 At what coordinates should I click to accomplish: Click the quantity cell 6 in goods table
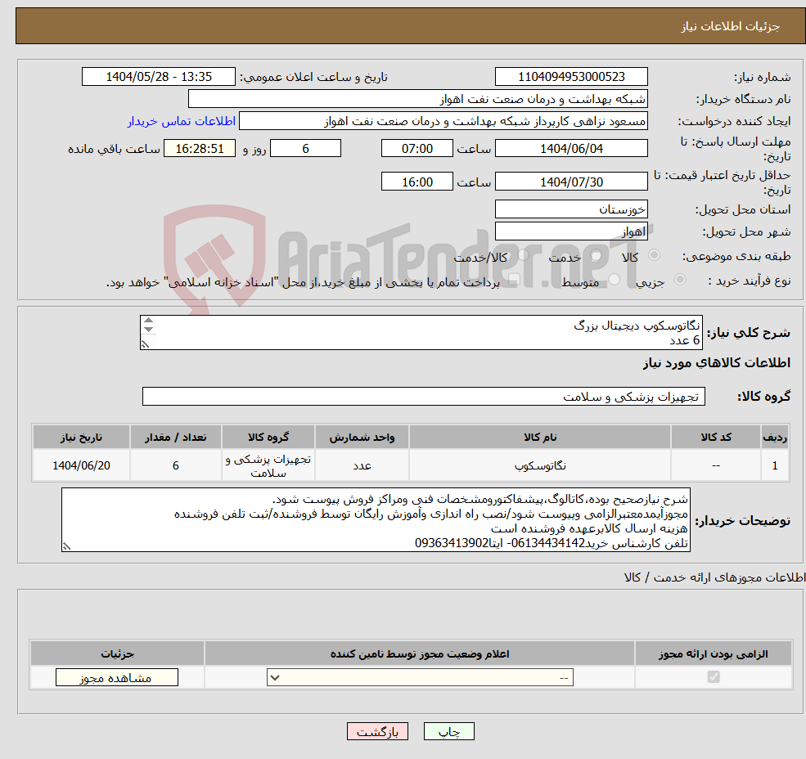tap(175, 465)
